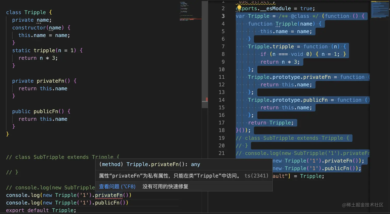The image size is (390, 214).
Task: Click "没有可用的快速修复" text in hover popup
Action: coord(165,187)
